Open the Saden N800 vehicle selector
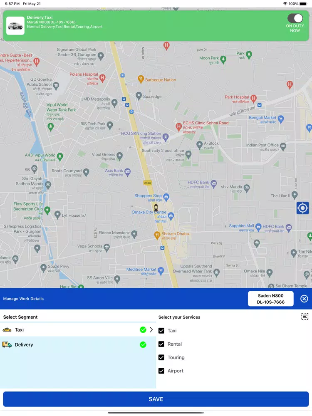This screenshot has width=312, height=416. coord(271,299)
